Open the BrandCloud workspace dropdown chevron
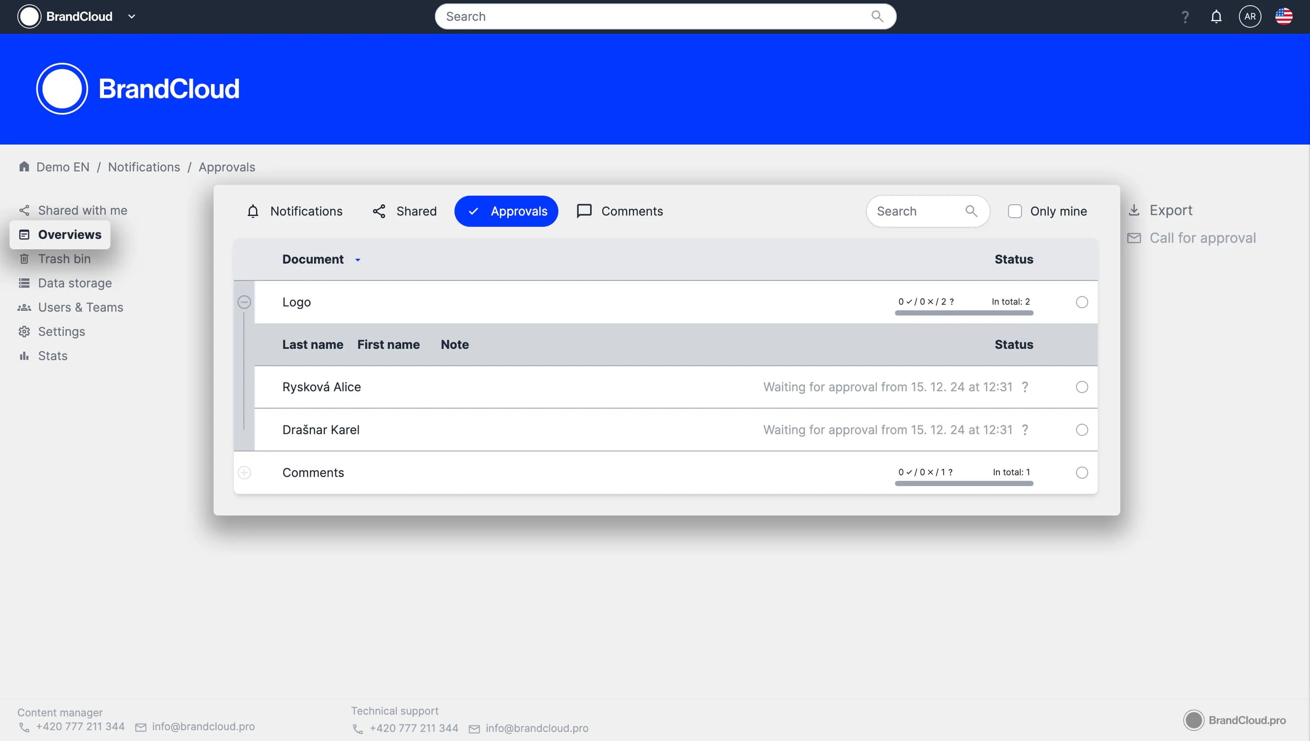This screenshot has width=1310, height=741. pyautogui.click(x=131, y=17)
